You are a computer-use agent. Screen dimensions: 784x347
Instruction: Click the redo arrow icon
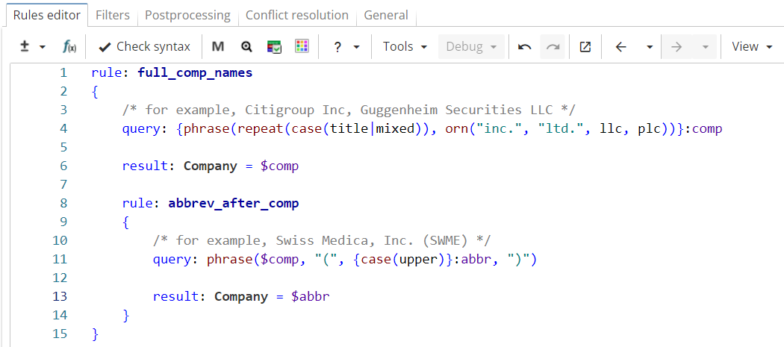pyautogui.click(x=553, y=46)
